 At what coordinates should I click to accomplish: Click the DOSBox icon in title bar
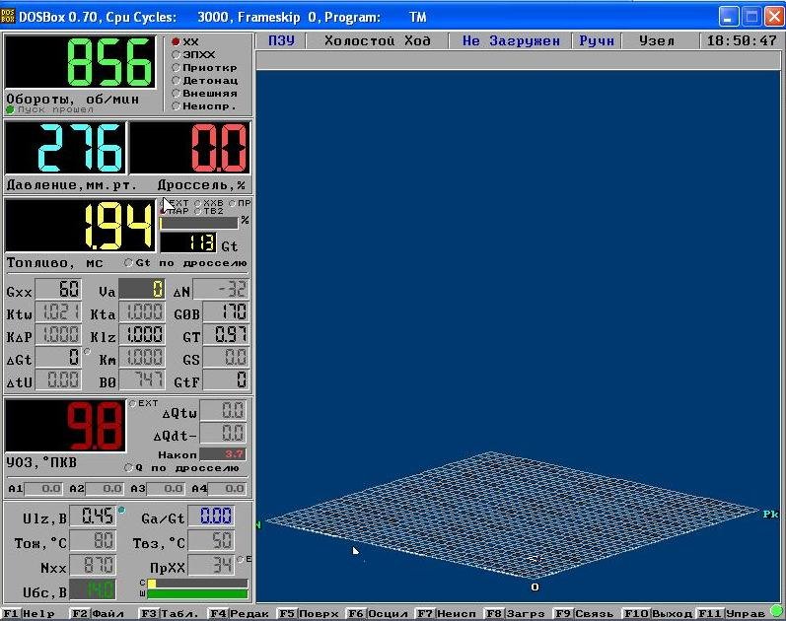pyautogui.click(x=10, y=16)
